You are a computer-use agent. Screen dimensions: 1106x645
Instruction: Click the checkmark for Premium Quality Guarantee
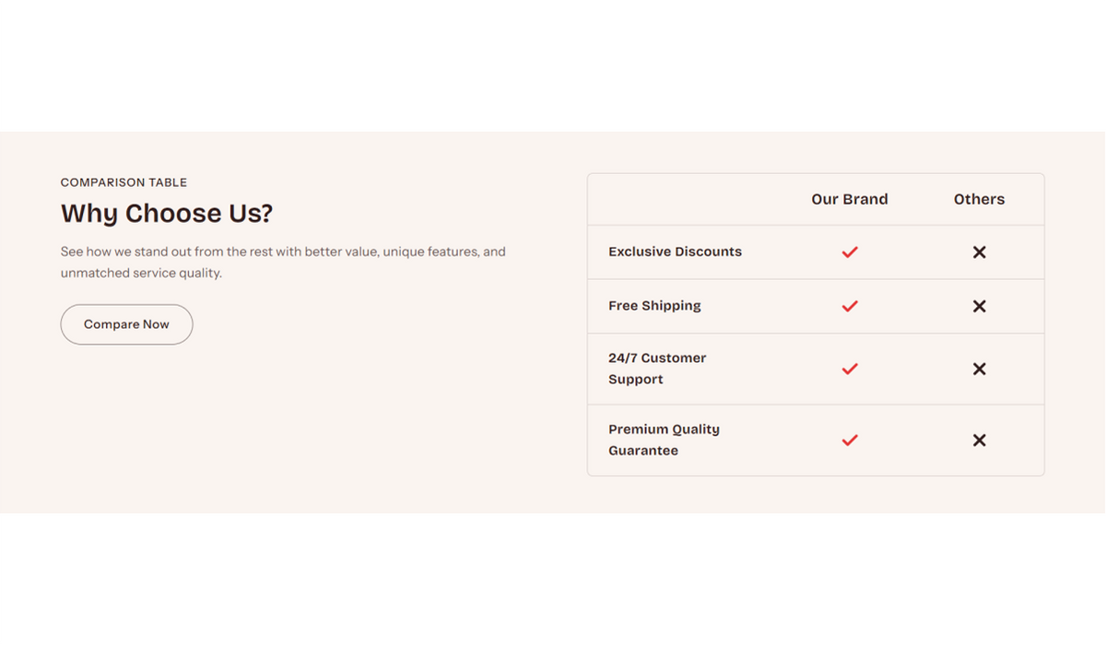(x=850, y=440)
